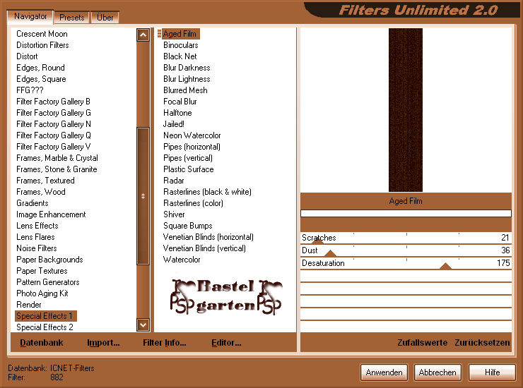Screen dimensions: 523x388
Task: Click Zufallswerte to randomize values
Action: (x=422, y=342)
